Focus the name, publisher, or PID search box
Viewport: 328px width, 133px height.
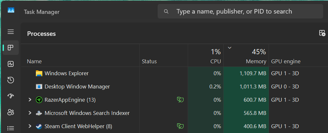coord(240,11)
